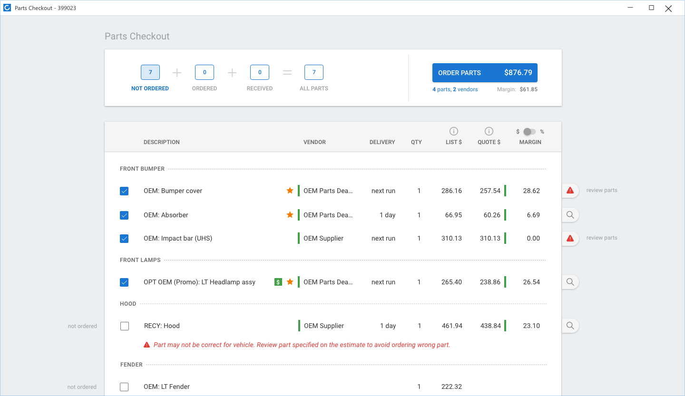Switch to the Ordered parts filter

tap(205, 73)
